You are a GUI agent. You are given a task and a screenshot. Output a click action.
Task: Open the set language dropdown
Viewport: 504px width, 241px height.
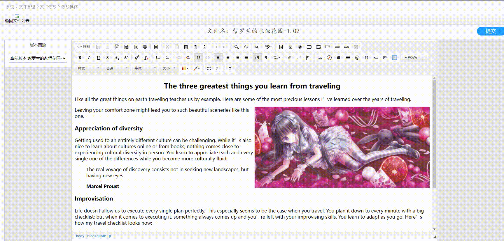pyautogui.click(x=277, y=58)
